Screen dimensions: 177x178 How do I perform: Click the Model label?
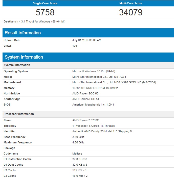click(8, 77)
